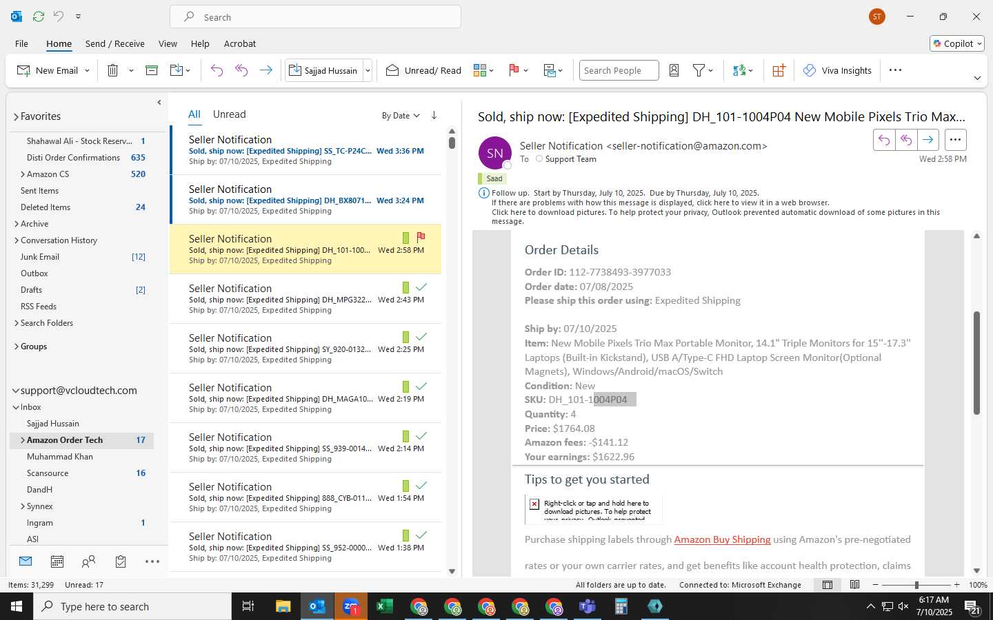Click message to download pictures info bar
Screen dimensions: 993x620
pos(715,217)
